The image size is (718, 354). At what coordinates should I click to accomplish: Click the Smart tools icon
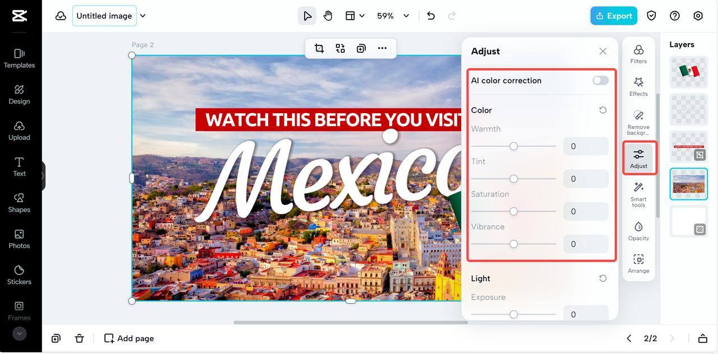tap(638, 194)
